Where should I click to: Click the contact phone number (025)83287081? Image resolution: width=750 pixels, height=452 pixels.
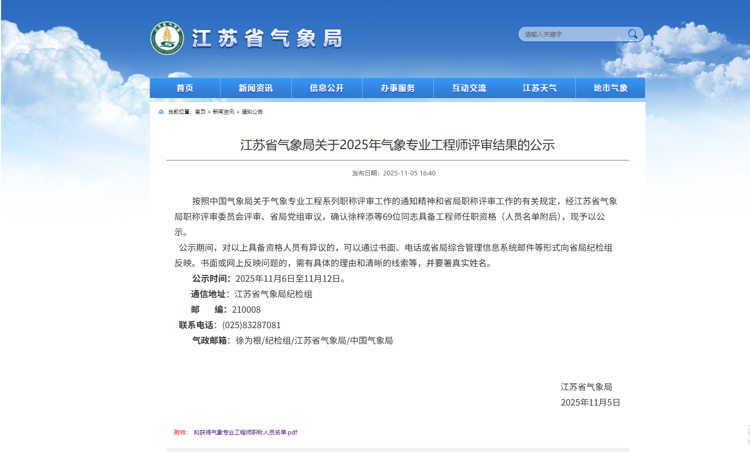click(252, 325)
